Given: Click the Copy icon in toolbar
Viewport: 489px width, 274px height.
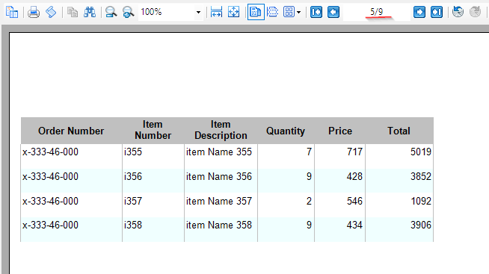Looking at the screenshot, I should pos(73,12).
